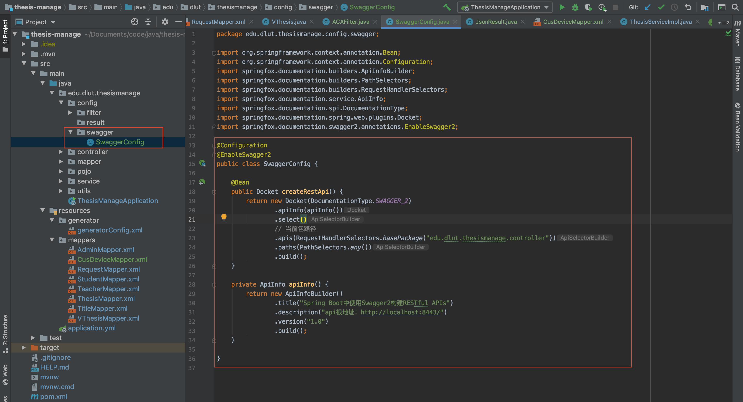Click Git update project arrow icon
The height and width of the screenshot is (402, 743).
click(x=648, y=7)
